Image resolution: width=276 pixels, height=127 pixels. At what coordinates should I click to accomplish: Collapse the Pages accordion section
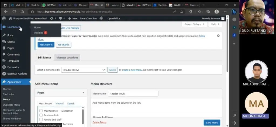(83, 93)
